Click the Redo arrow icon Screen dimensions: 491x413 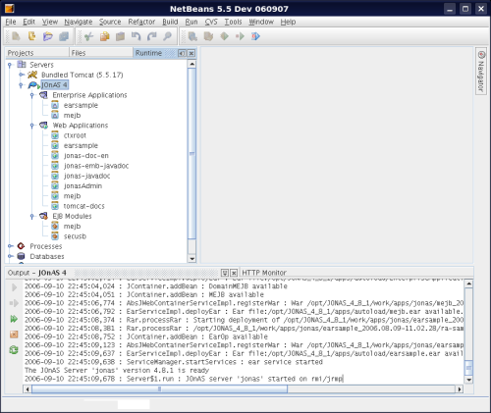coord(152,36)
